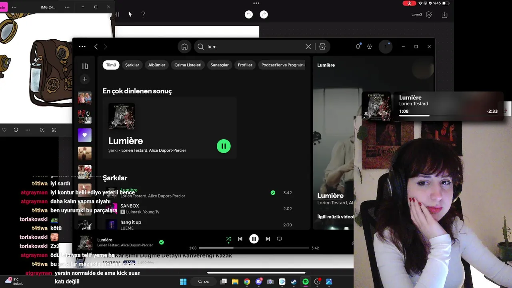Click the now-playing album art thumbnail

(x=85, y=242)
